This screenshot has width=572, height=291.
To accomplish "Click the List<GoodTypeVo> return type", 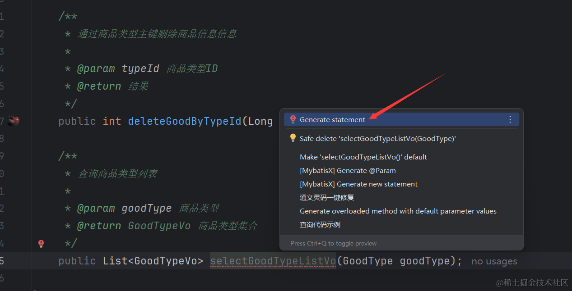I will tap(153, 261).
